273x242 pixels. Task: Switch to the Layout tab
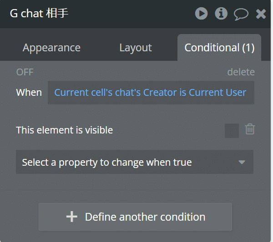(136, 48)
